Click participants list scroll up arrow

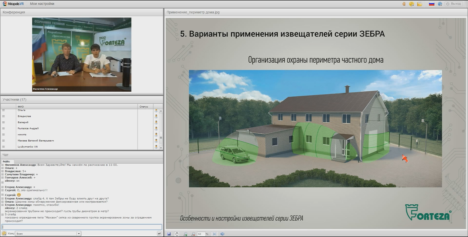point(161,111)
